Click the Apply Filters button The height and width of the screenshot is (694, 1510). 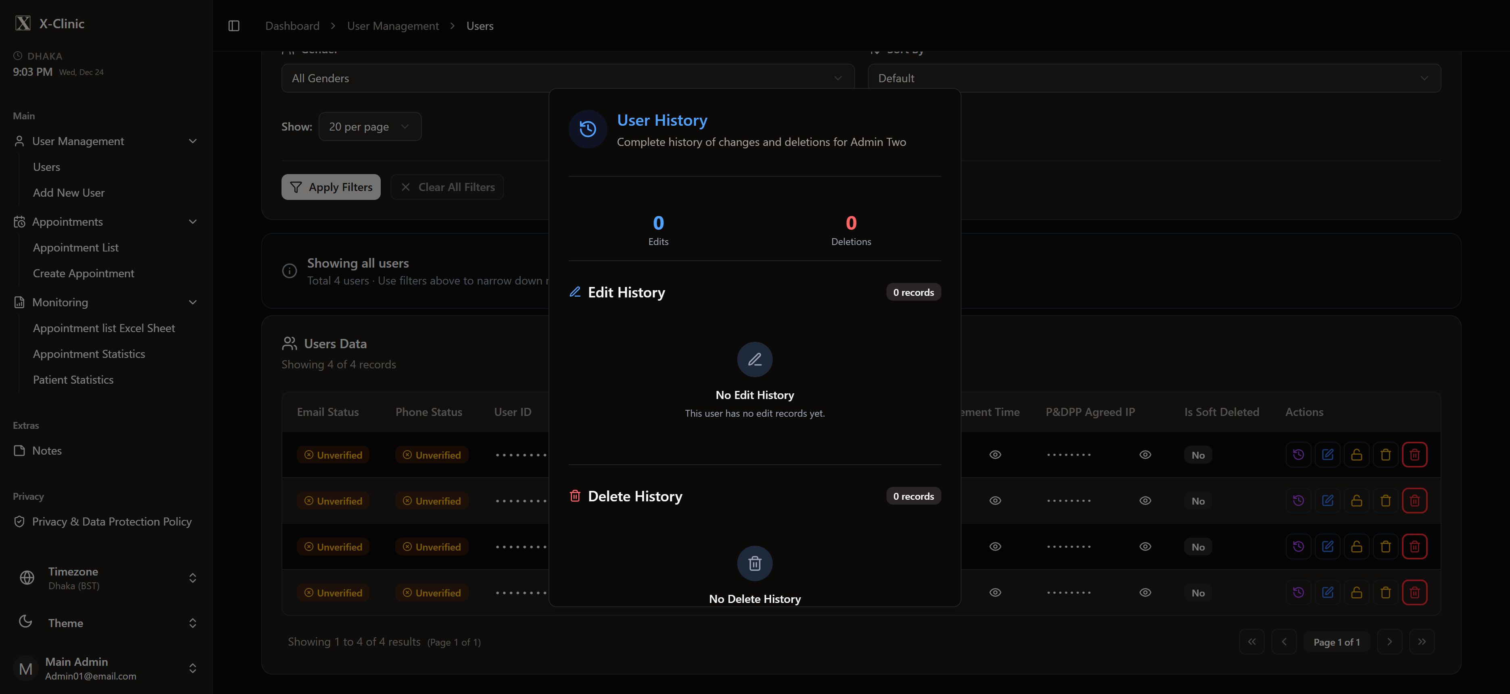click(x=331, y=187)
